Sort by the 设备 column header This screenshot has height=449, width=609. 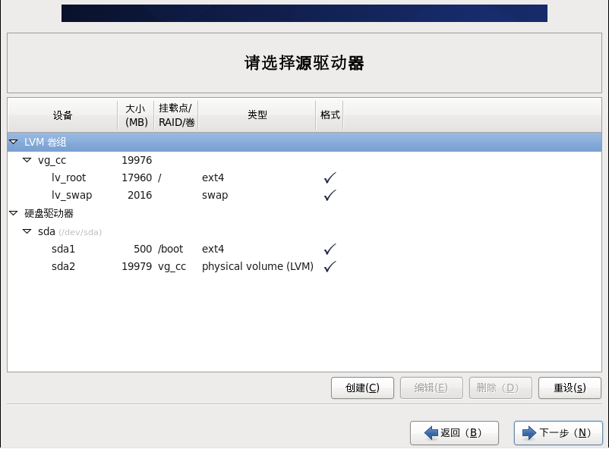point(62,115)
